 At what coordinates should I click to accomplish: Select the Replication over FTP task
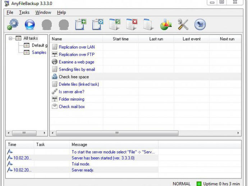(77, 54)
